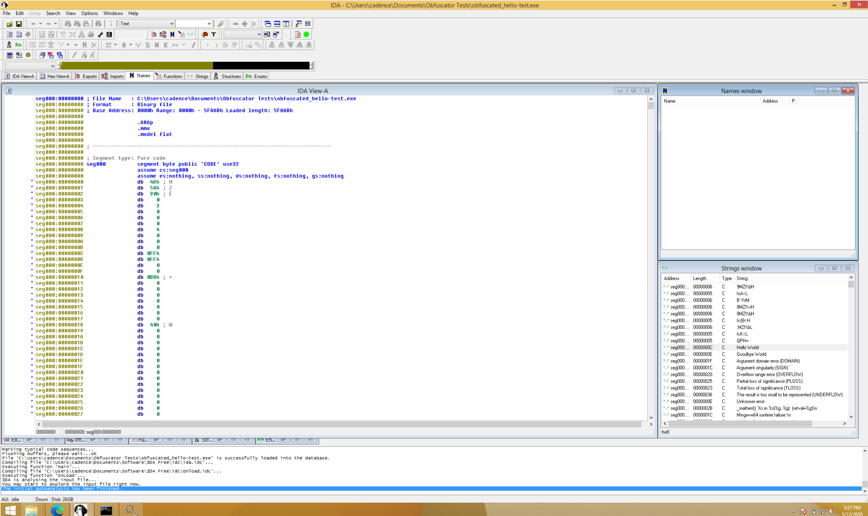Viewport: 868px width, 516px height.
Task: Open Hex dump view toolbar icon
Action: click(19, 34)
